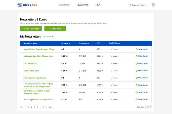This screenshot has height=114, width=172.
Task: Click the First pagination link
Action: coord(22,107)
